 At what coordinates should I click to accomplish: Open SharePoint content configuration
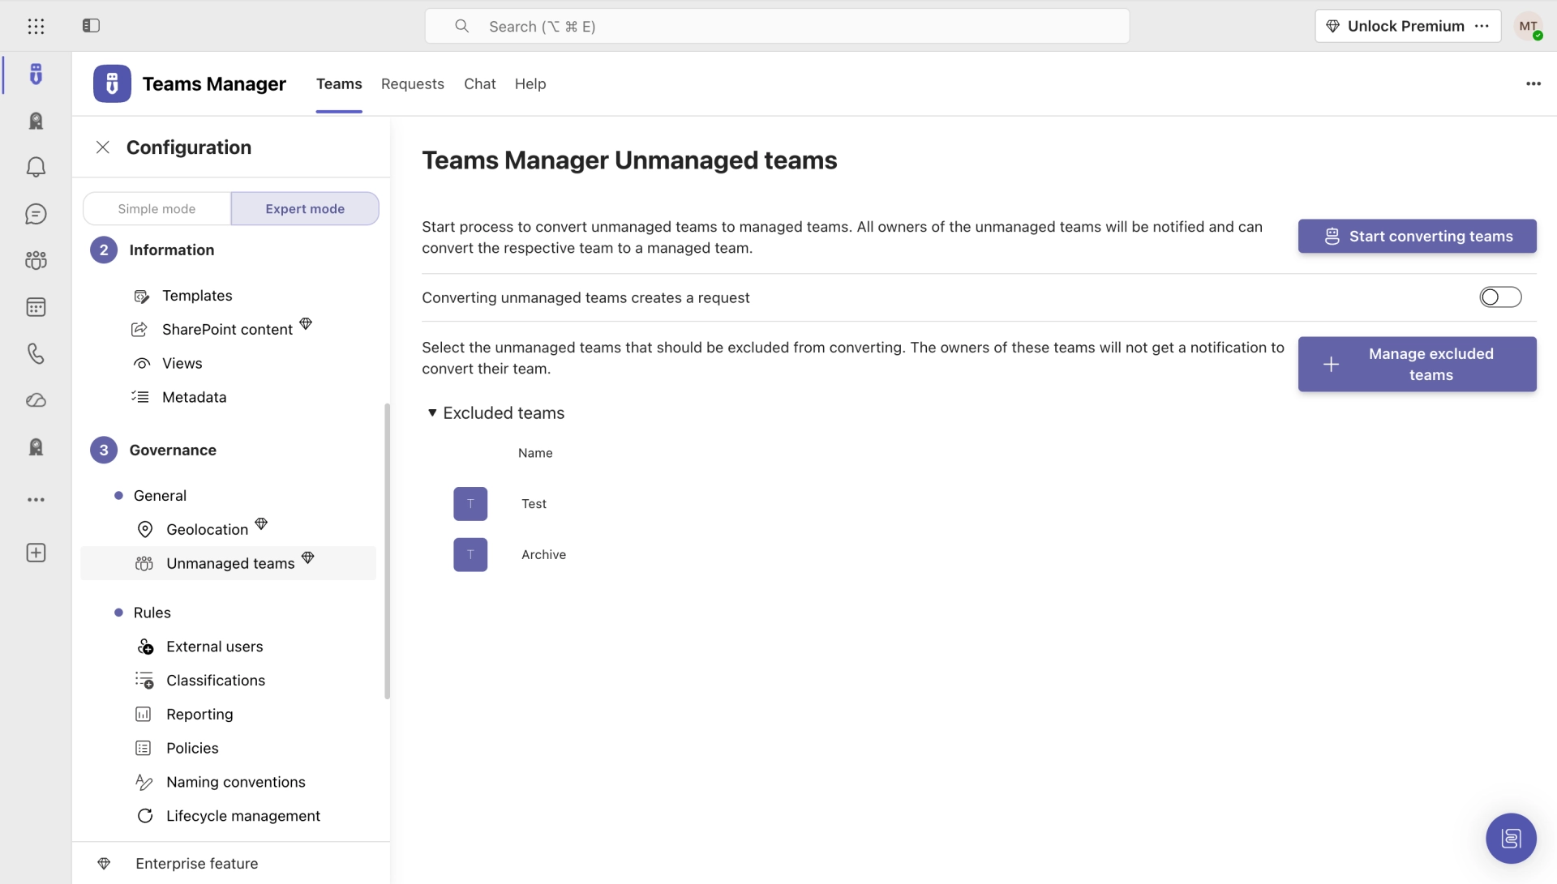[227, 330]
